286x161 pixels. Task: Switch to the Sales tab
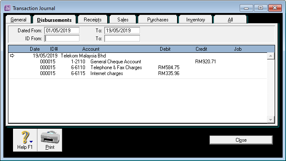[x=123, y=20]
